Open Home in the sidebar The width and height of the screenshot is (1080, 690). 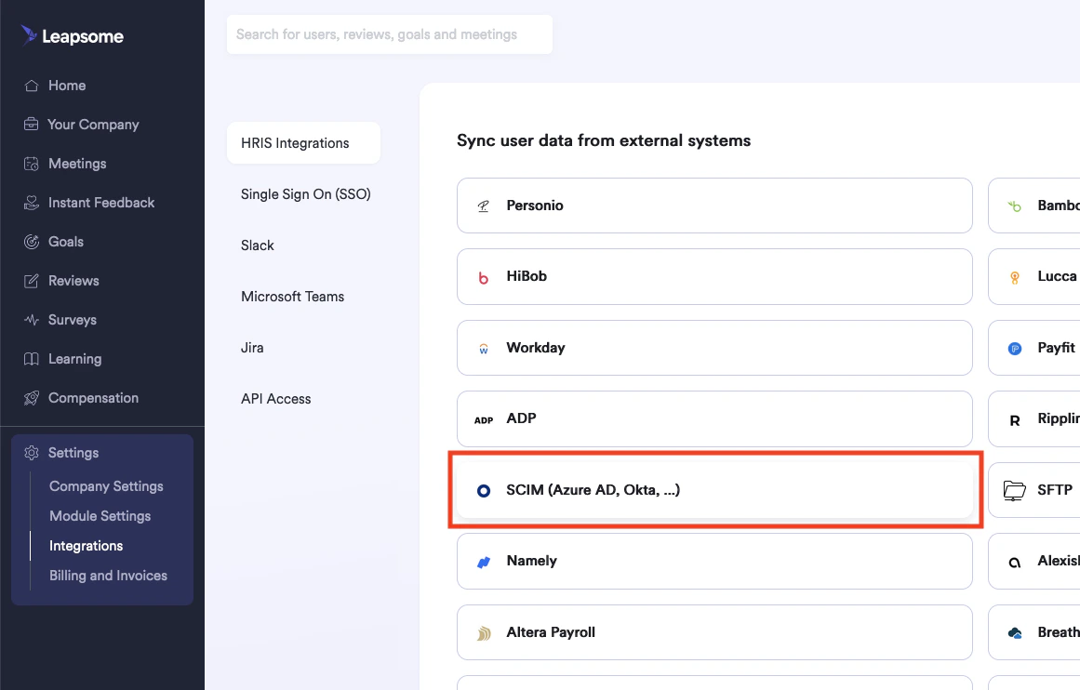(x=67, y=86)
